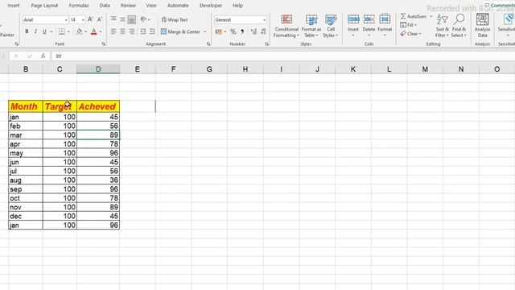This screenshot has height=290, width=515.
Task: Open Merge & Center dropdown arrow
Action: pyautogui.click(x=204, y=32)
